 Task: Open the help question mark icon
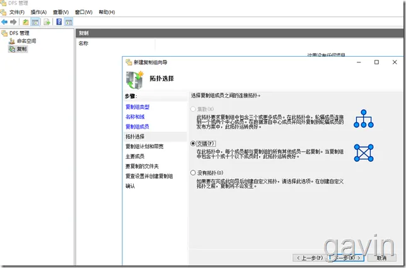tap(59, 21)
